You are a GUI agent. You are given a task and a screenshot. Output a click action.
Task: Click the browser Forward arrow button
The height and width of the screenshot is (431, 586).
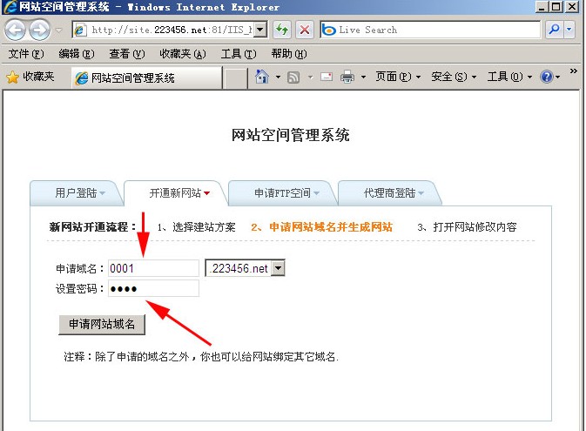tap(39, 30)
